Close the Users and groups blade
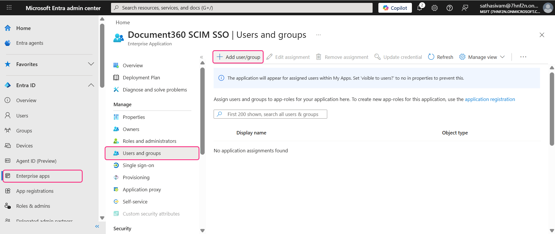The height and width of the screenshot is (234, 555). 542,35
